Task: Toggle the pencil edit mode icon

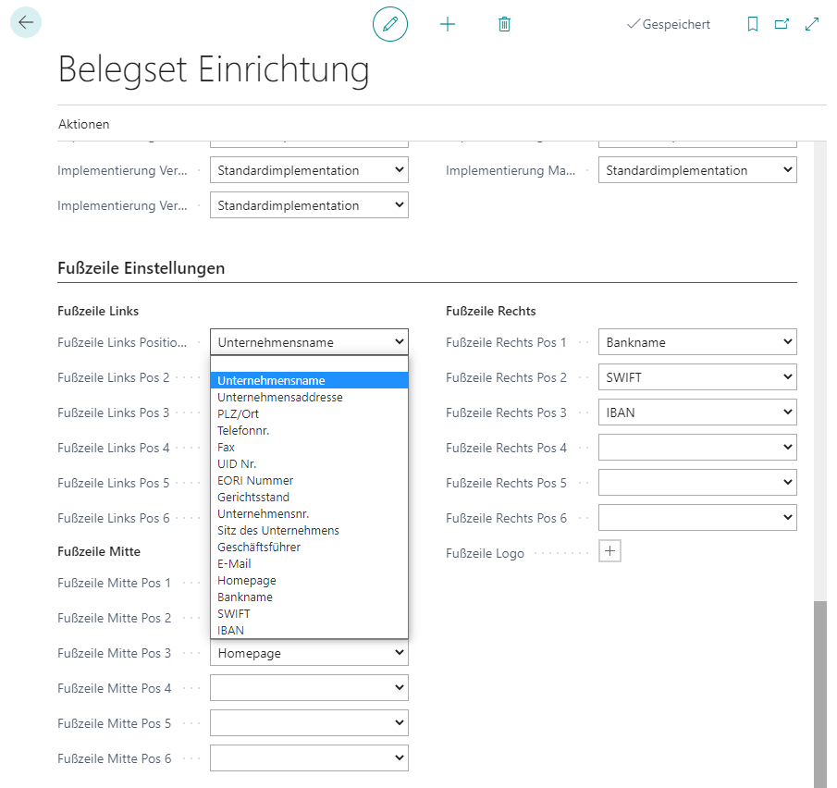Action: (x=390, y=24)
